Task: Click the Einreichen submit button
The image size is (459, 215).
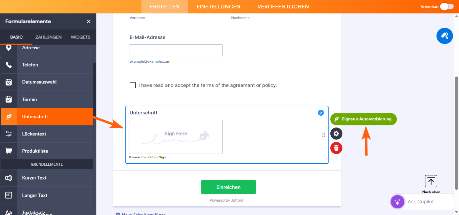Action: click(x=228, y=187)
